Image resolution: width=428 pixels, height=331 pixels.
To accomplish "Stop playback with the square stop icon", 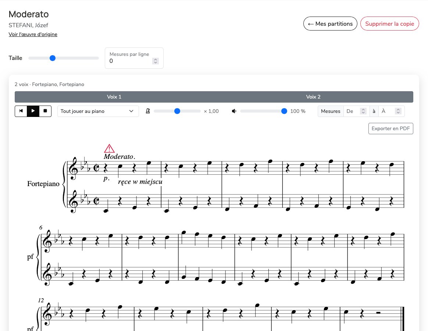I will tap(45, 111).
